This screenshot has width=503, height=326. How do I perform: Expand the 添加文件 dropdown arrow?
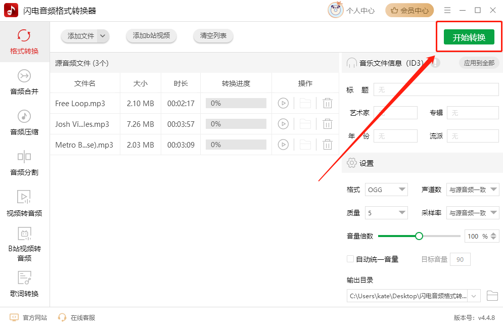pos(103,36)
